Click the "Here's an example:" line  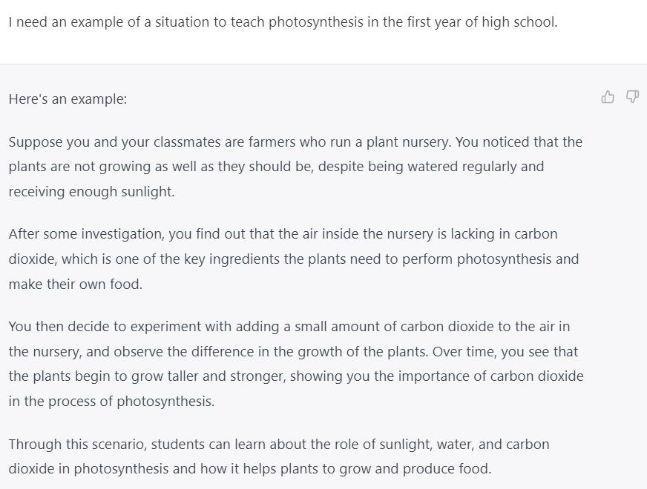point(68,99)
